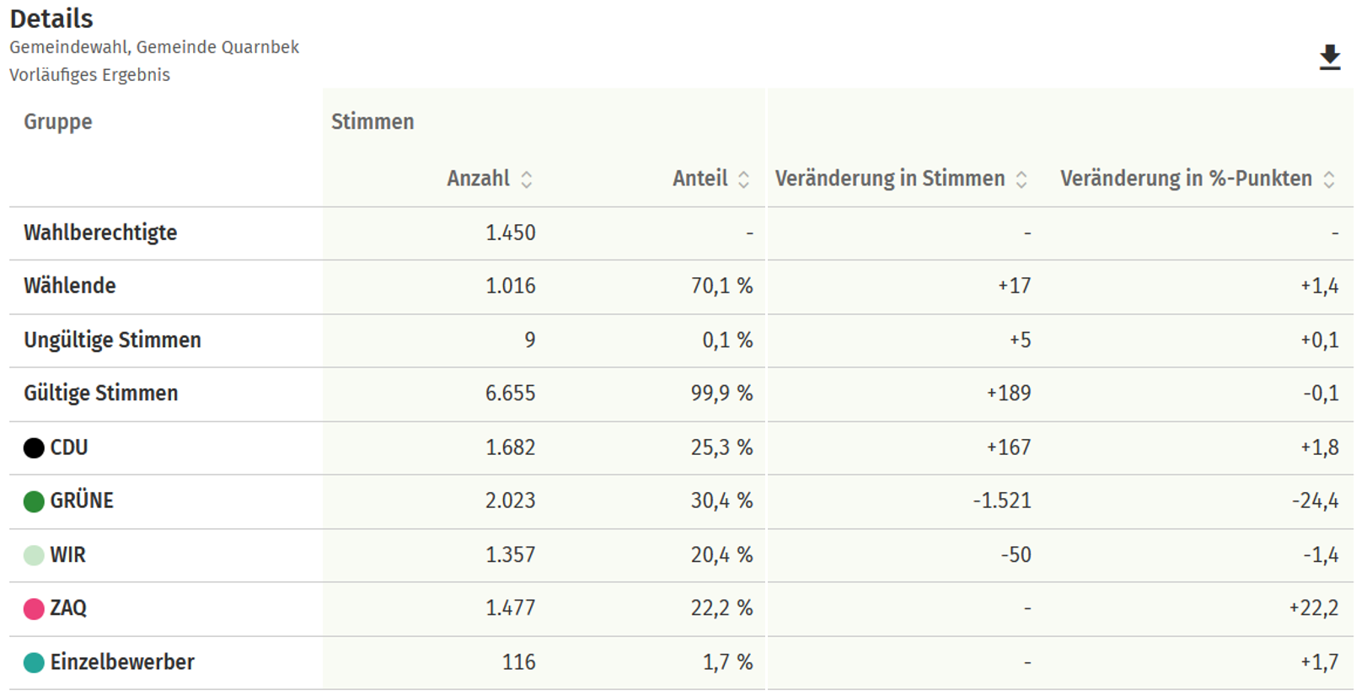
Task: Click the Gültige Stimmen row label
Action: point(101,393)
